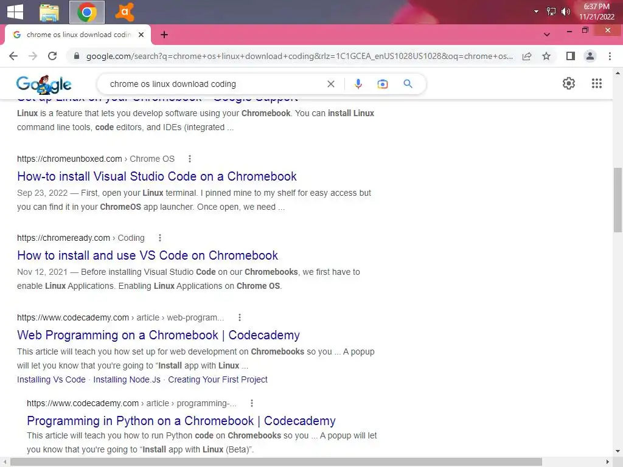Image resolution: width=623 pixels, height=467 pixels.
Task: Open "Programming in Python on a Chromebook" result
Action: point(181,421)
